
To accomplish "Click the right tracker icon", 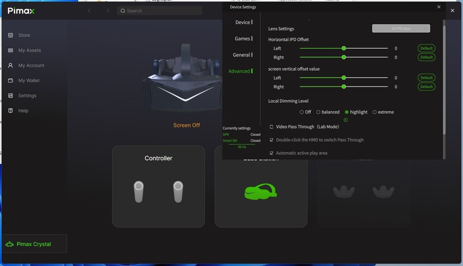I will click(383, 192).
